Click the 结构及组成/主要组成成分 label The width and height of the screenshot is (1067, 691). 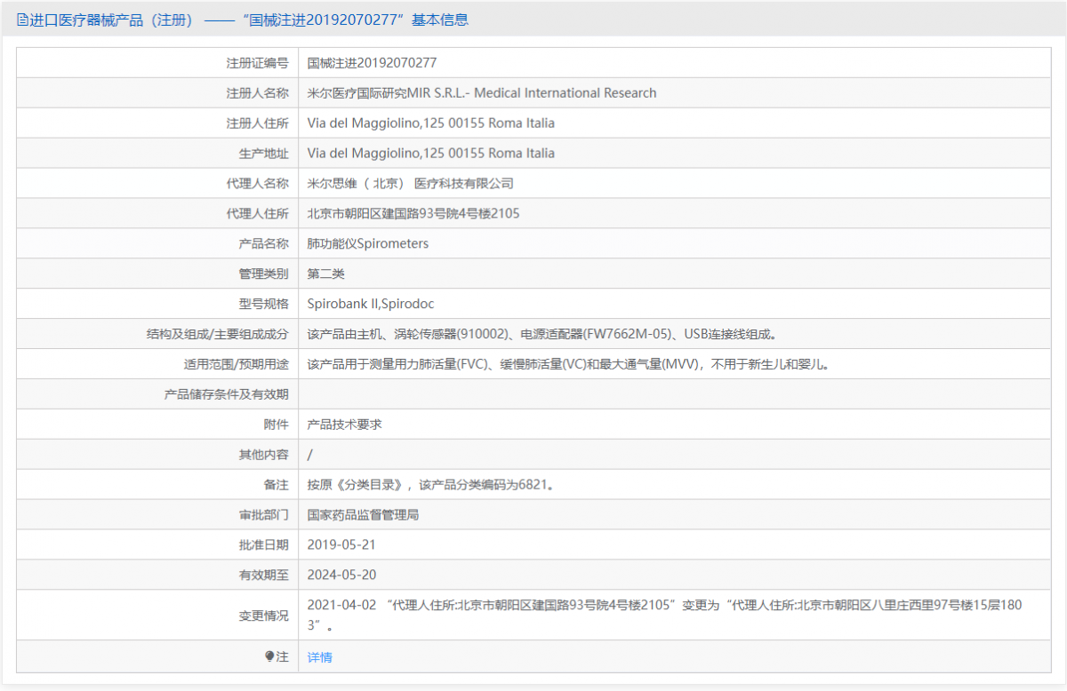point(218,335)
